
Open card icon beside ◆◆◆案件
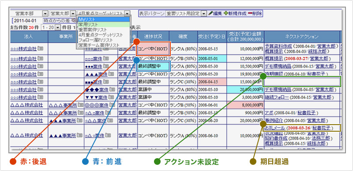[112, 89]
